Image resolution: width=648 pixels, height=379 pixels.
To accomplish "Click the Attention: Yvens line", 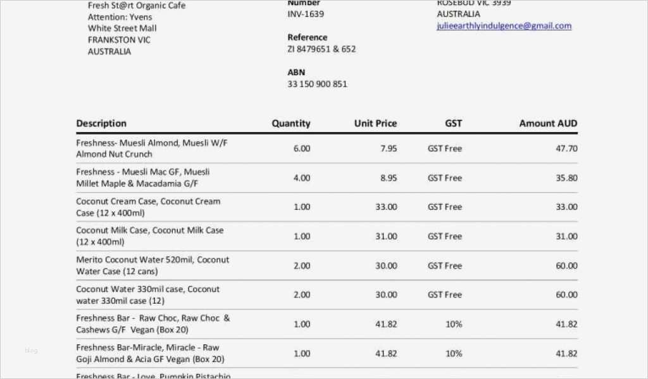I will click(120, 17).
